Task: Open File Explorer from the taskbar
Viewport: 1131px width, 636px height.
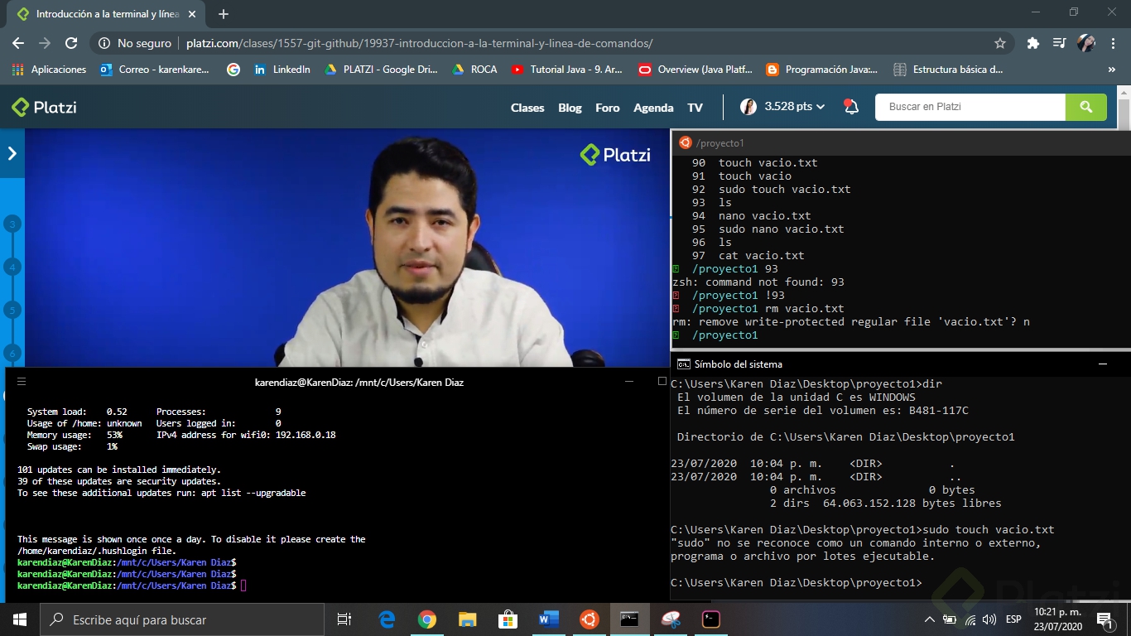Action: (467, 619)
